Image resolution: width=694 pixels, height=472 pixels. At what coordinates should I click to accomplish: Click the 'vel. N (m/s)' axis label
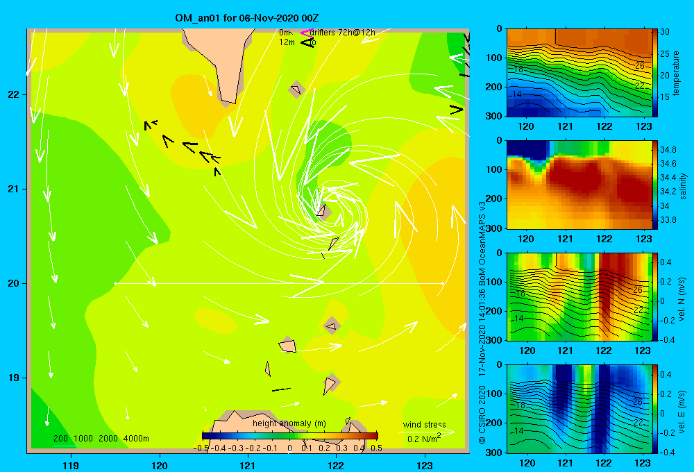(x=682, y=299)
